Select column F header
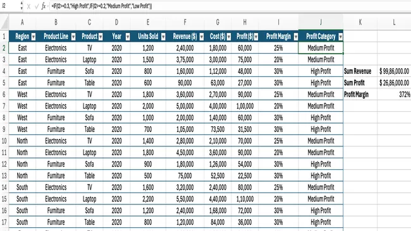 point(185,23)
